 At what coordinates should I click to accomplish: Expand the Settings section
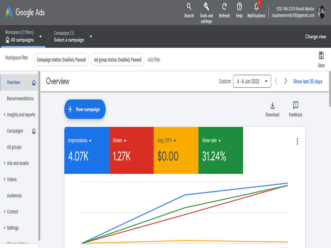tap(5, 228)
